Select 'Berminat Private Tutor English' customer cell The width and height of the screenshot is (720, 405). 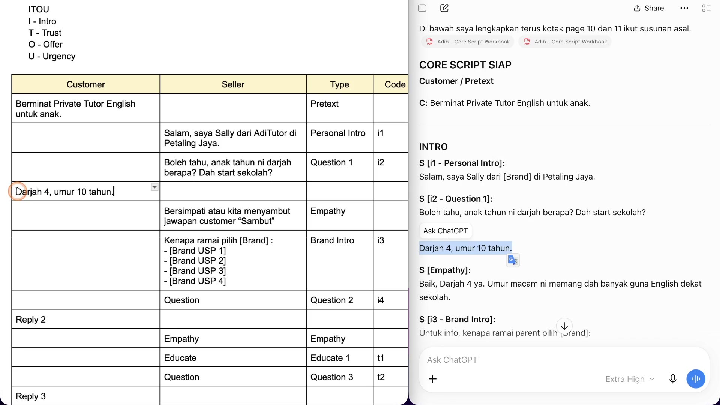pos(86,108)
